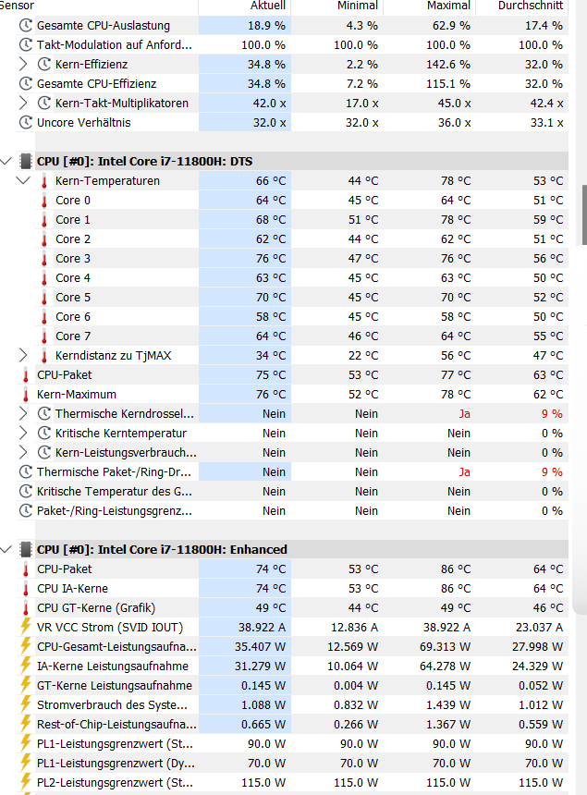Expand Kerndistanz zu TjMAX
This screenshot has width=587, height=795.
[x=23, y=355]
